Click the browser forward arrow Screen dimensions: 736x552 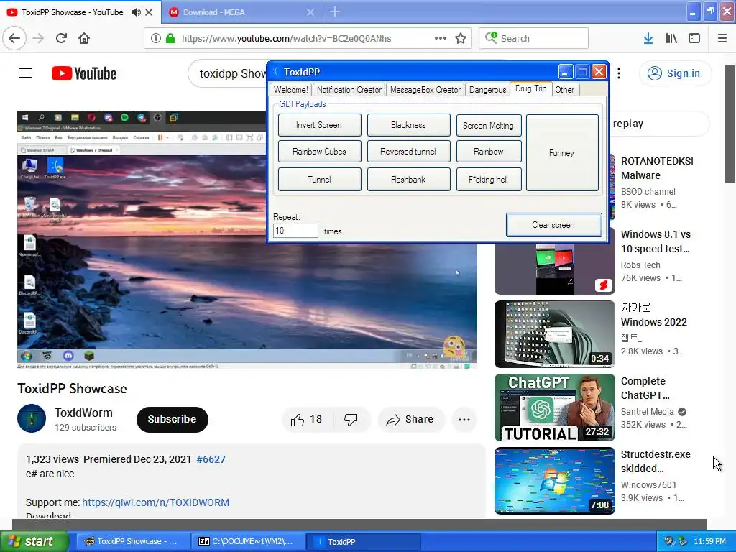click(39, 38)
